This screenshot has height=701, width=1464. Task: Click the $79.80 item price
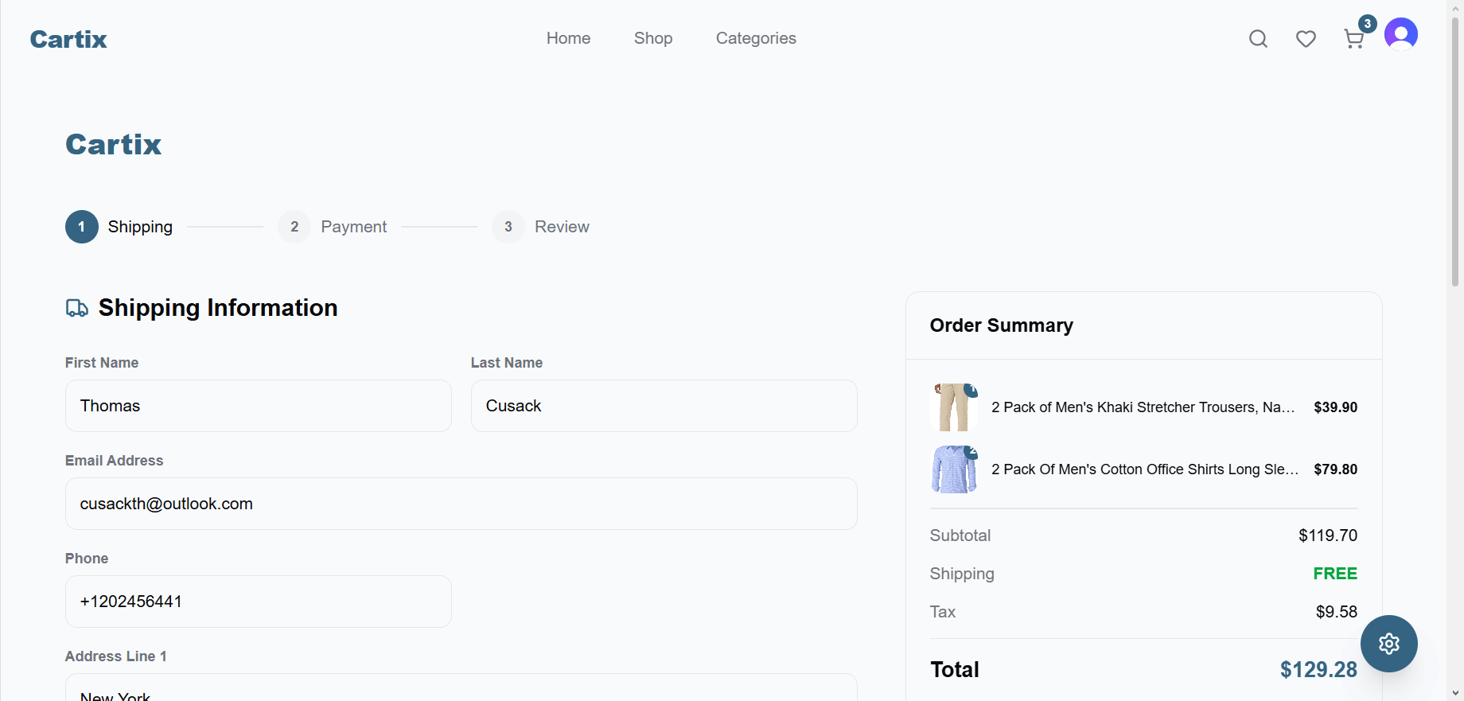(x=1336, y=469)
